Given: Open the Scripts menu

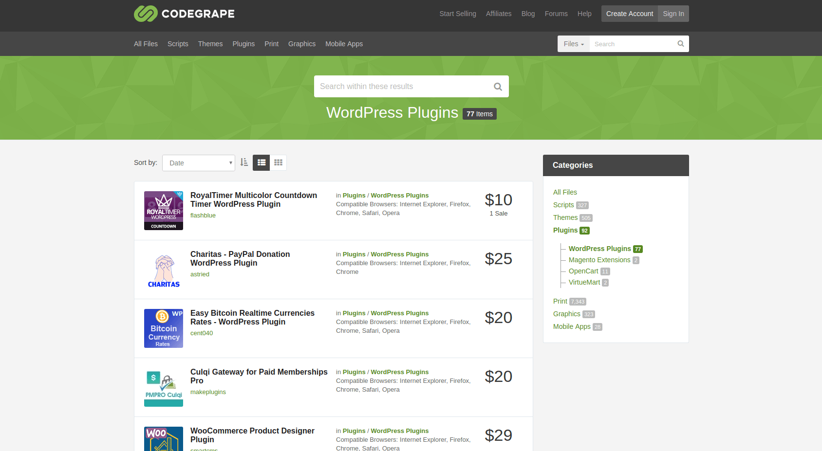Looking at the screenshot, I should 178,44.
